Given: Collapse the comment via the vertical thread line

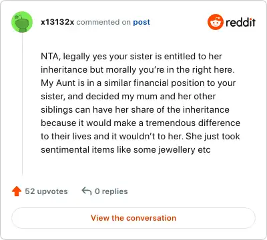Looking at the screenshot, I should click(22, 105).
